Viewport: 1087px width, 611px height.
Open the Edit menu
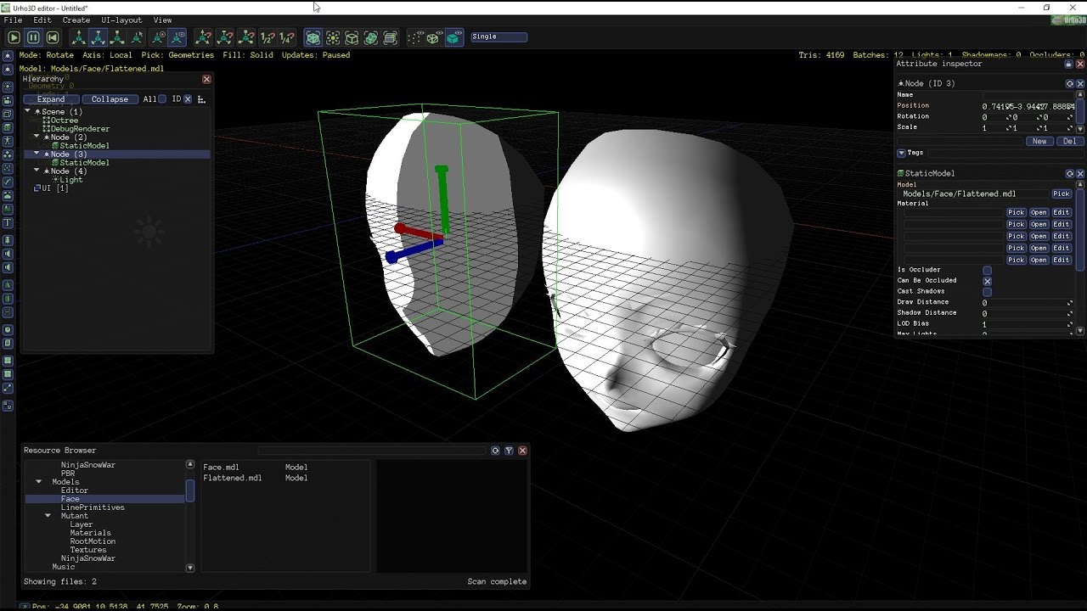(42, 20)
